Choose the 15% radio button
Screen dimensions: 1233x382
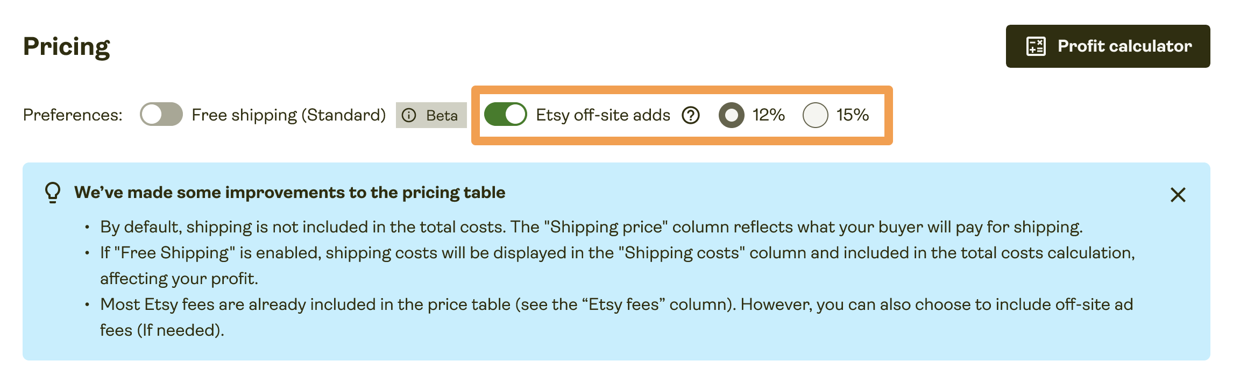(815, 115)
